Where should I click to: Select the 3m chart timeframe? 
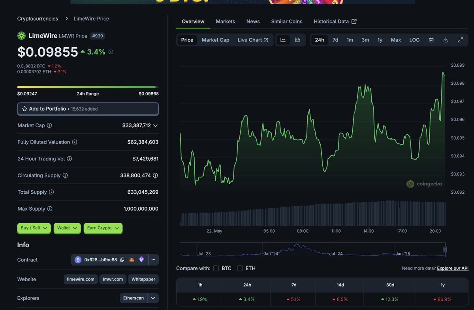click(365, 40)
